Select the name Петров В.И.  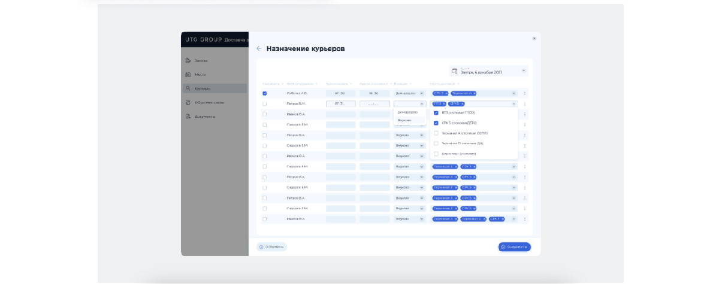coord(296,104)
